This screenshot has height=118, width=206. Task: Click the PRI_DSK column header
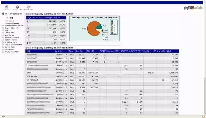pyautogui.click(x=161, y=51)
